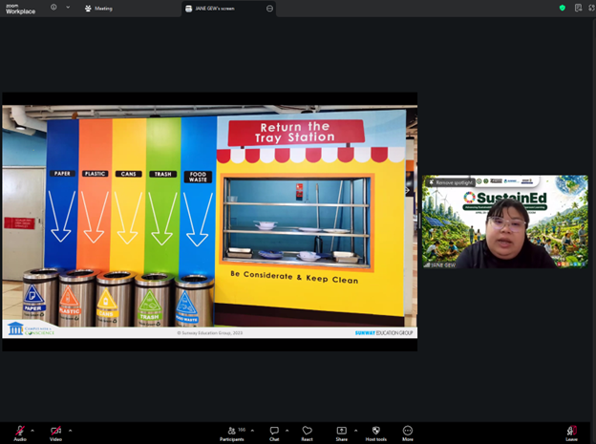Click the green encryption shield icon
596x444 pixels.
coord(562,8)
